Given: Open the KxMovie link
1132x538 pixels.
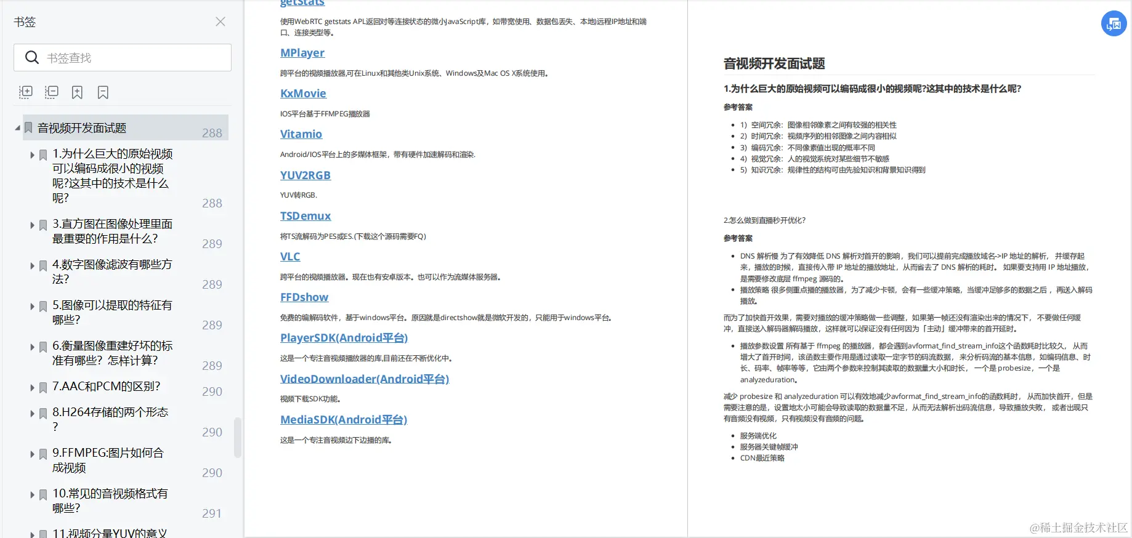Looking at the screenshot, I should 303,94.
